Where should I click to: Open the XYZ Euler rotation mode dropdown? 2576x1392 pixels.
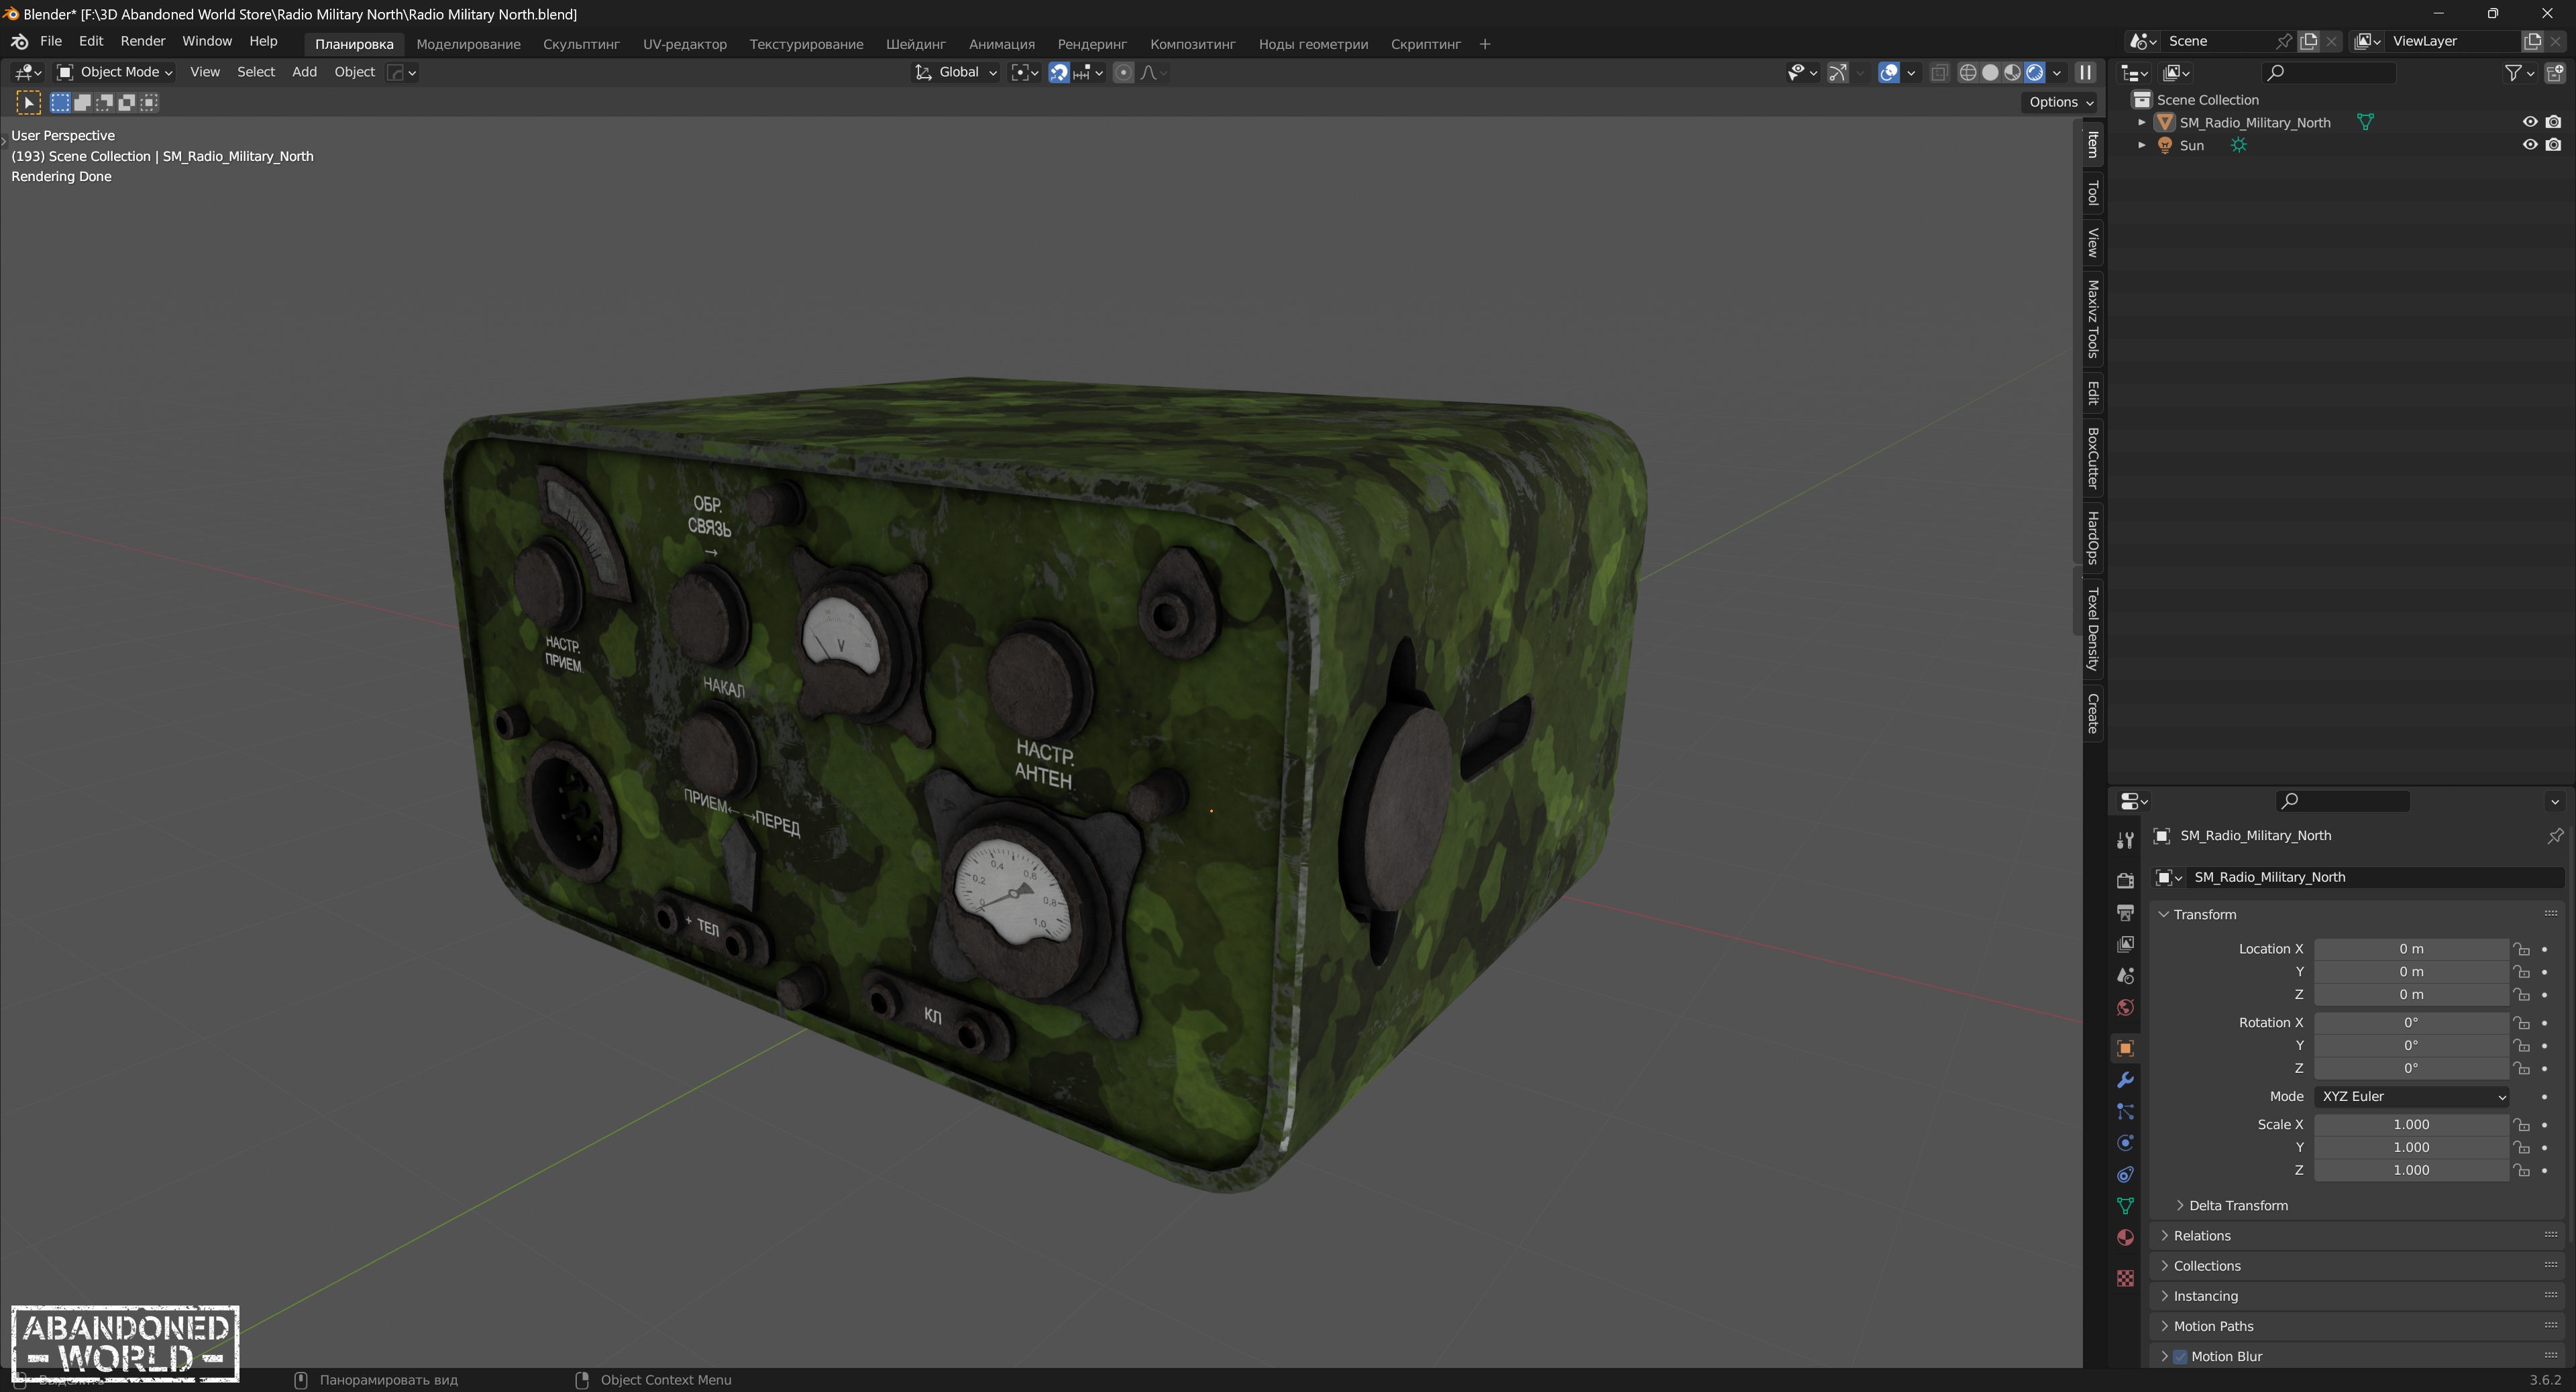2410,1097
